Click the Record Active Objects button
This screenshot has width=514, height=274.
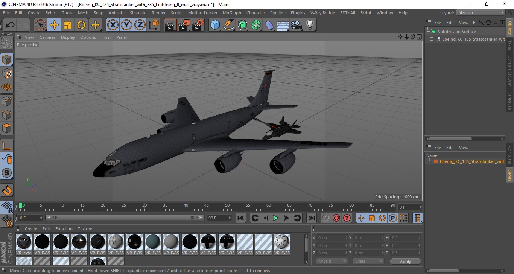click(x=326, y=218)
